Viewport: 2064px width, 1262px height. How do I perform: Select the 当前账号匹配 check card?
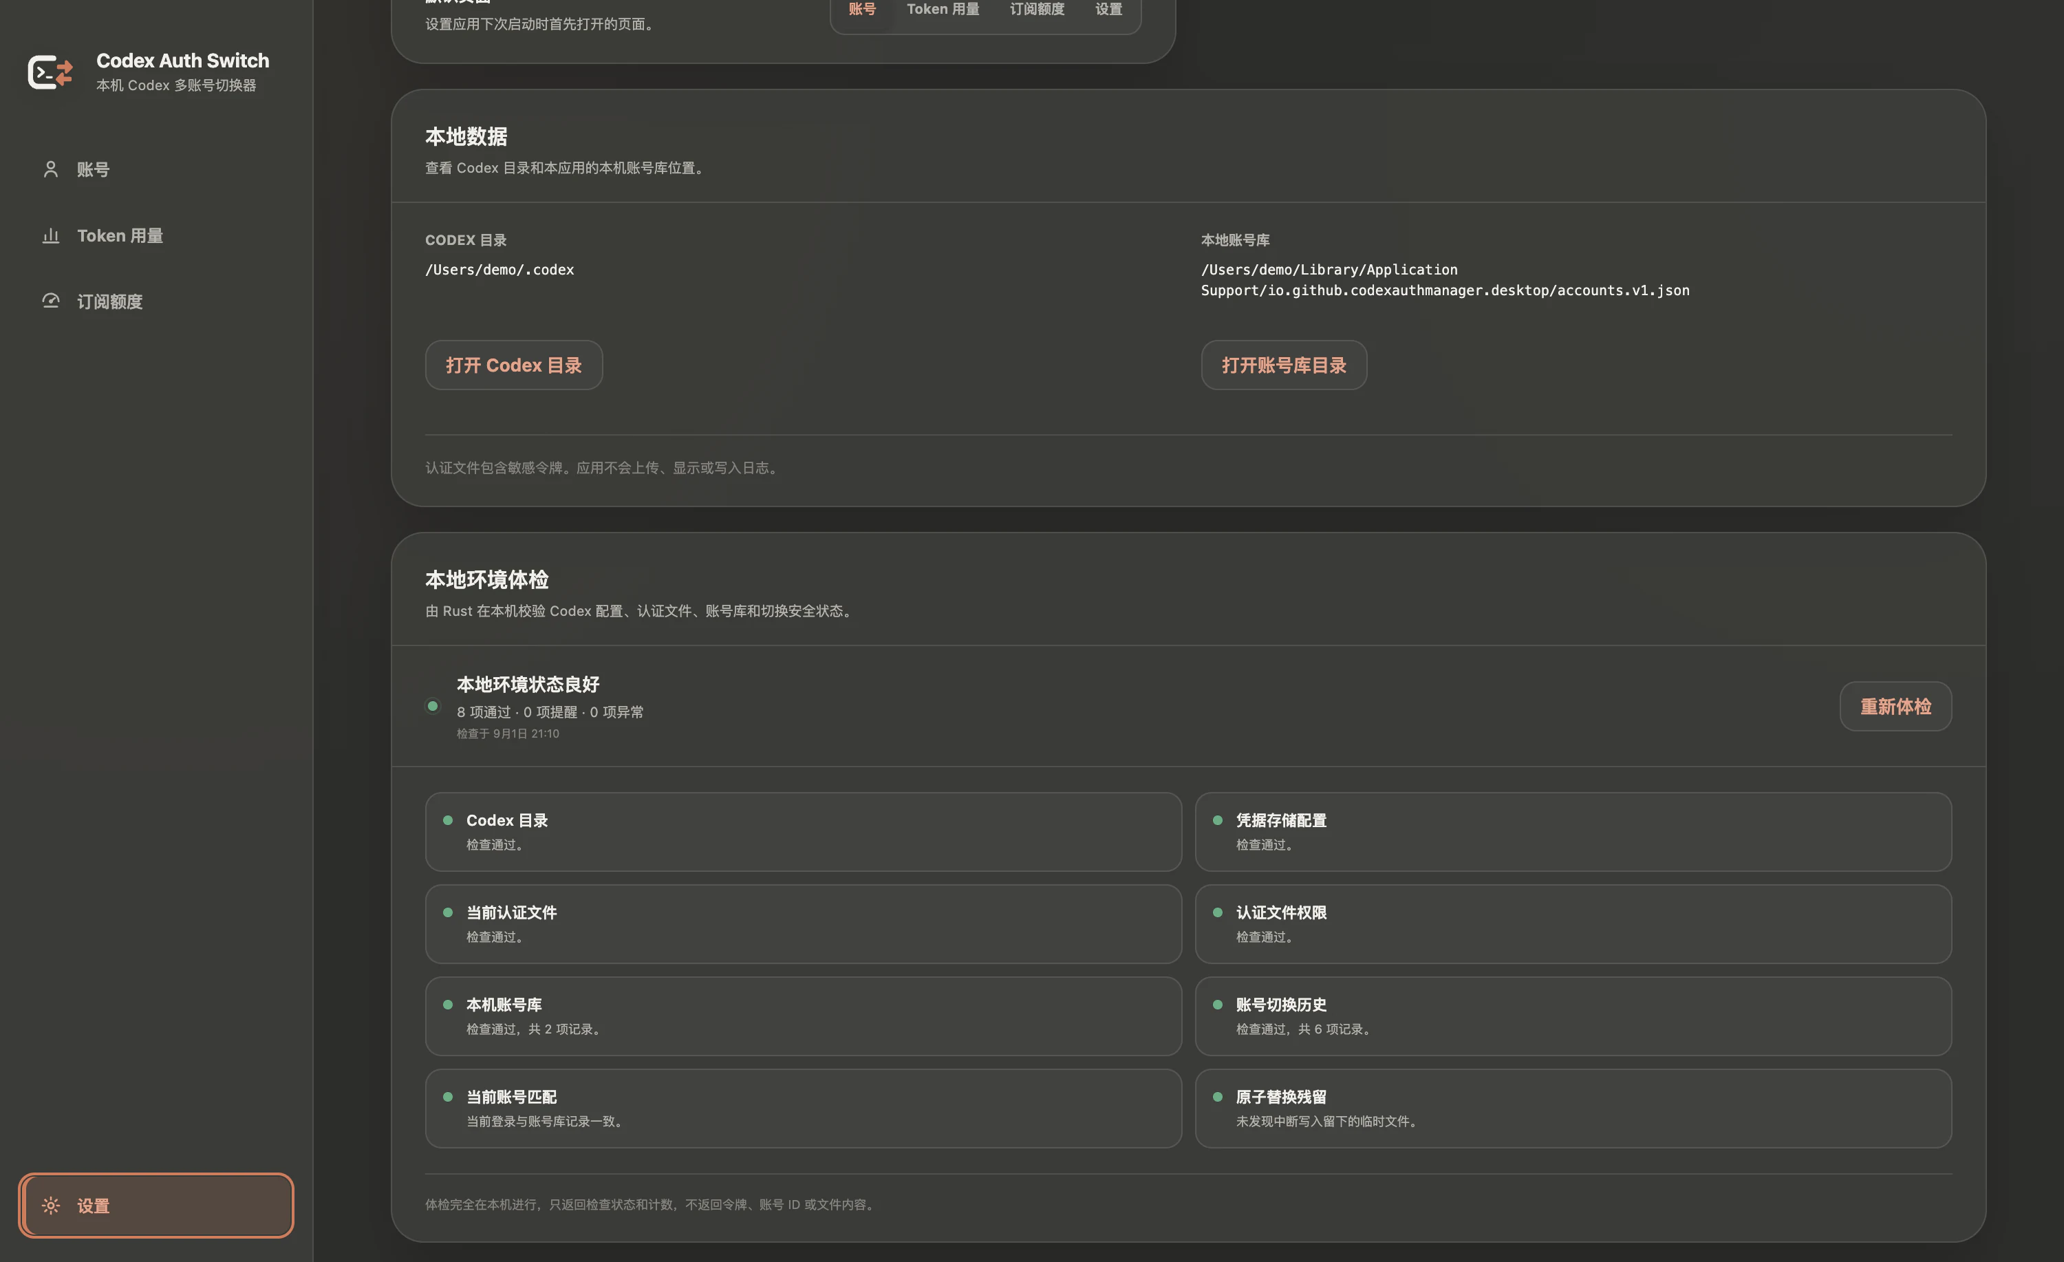tap(804, 1108)
